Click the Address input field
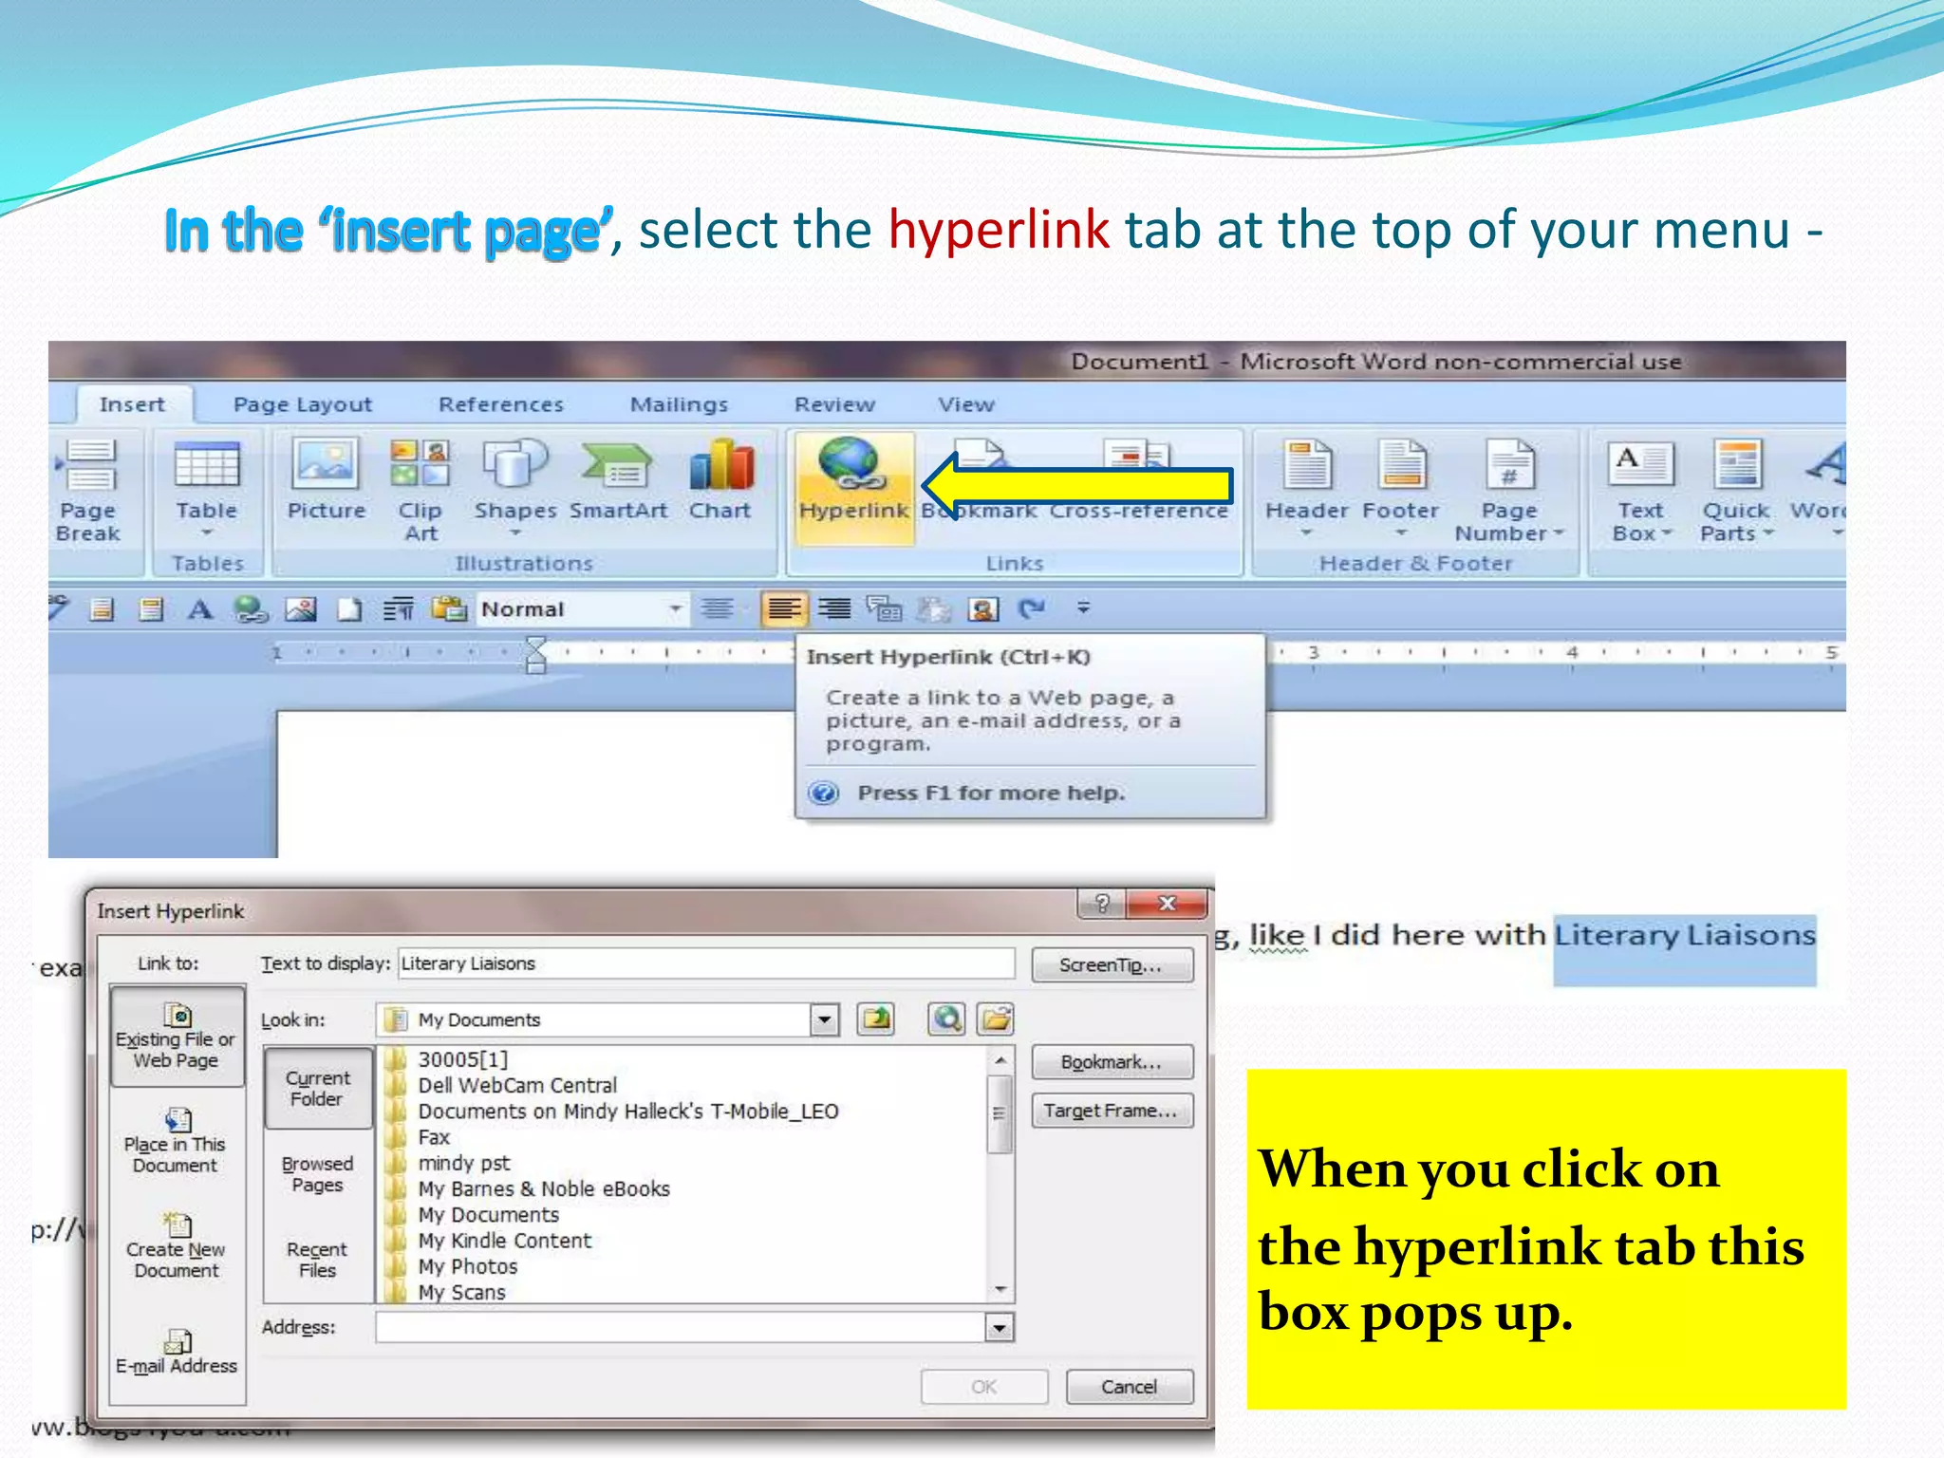The width and height of the screenshot is (1944, 1458). 682,1327
